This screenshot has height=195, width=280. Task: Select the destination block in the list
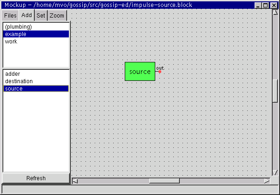pyautogui.click(x=19, y=81)
